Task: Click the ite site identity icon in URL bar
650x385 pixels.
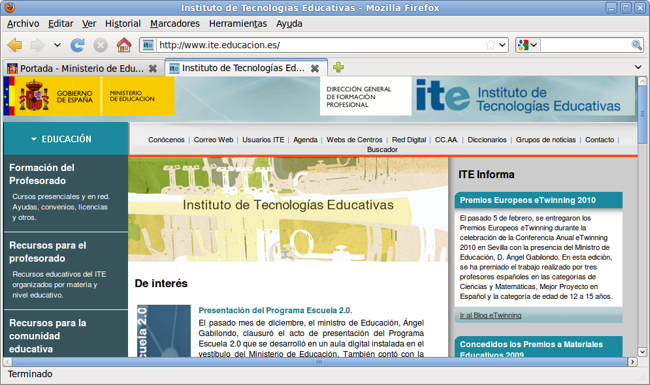Action: pyautogui.click(x=148, y=45)
